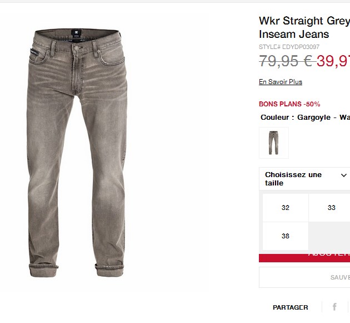
Task: Open the Choisissez une taille dropdown
Action: coord(304,179)
